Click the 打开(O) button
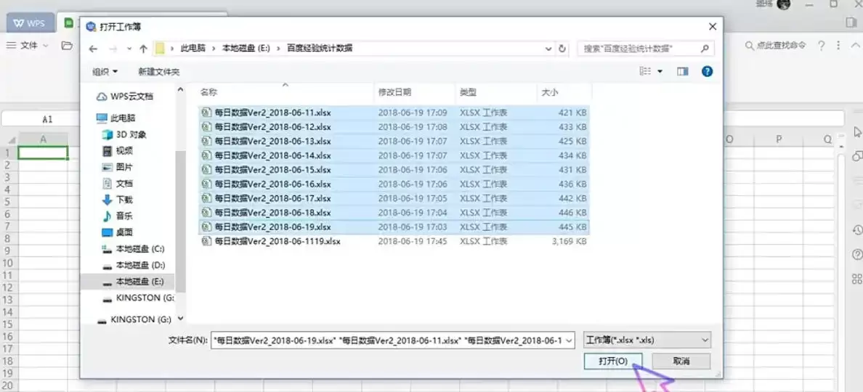863x392 pixels. click(x=613, y=362)
